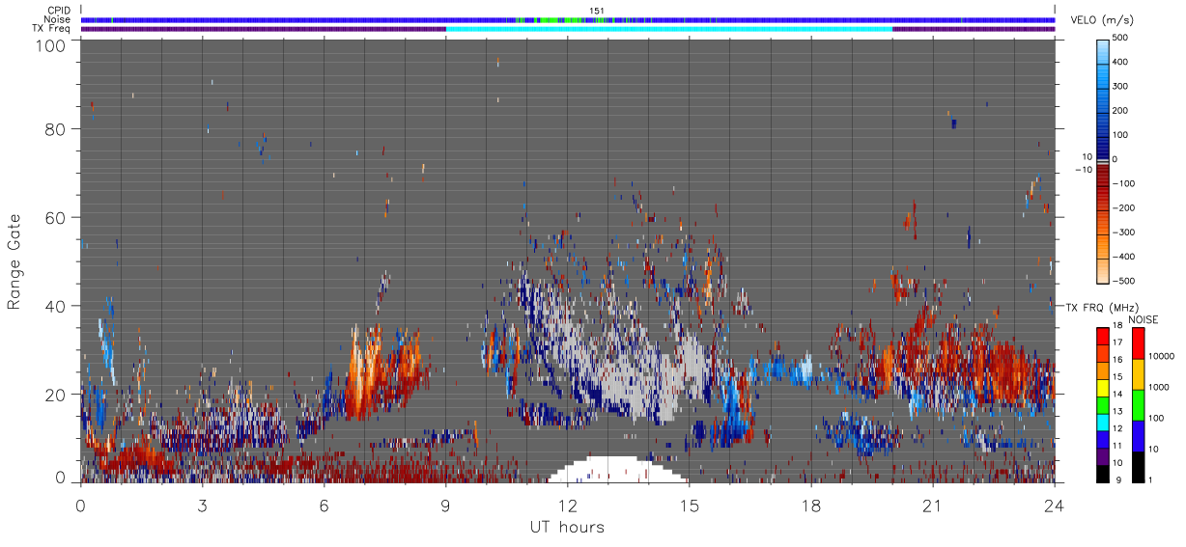Image resolution: width=1186 pixels, height=547 pixels.
Task: Click the blue swatch on NOISE legend
Action: click(1139, 436)
